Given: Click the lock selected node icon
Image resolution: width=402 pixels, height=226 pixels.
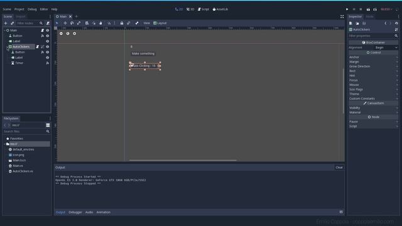Looking at the screenshot, I should coord(122,23).
